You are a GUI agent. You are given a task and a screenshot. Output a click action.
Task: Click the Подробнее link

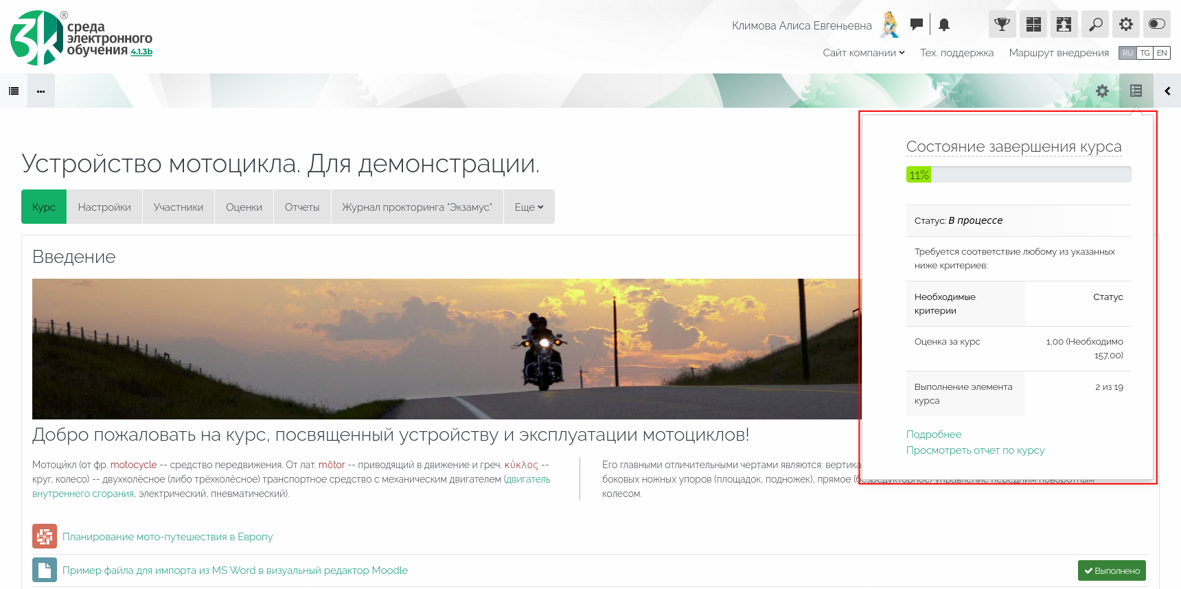[934, 435]
